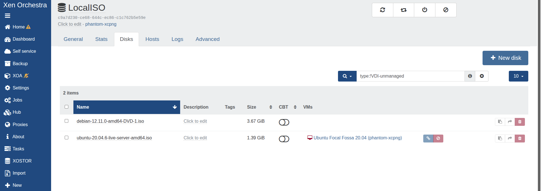The height and width of the screenshot is (191, 541).
Task: Open the Ubuntu Focal Fossa VM link
Action: [x=357, y=138]
